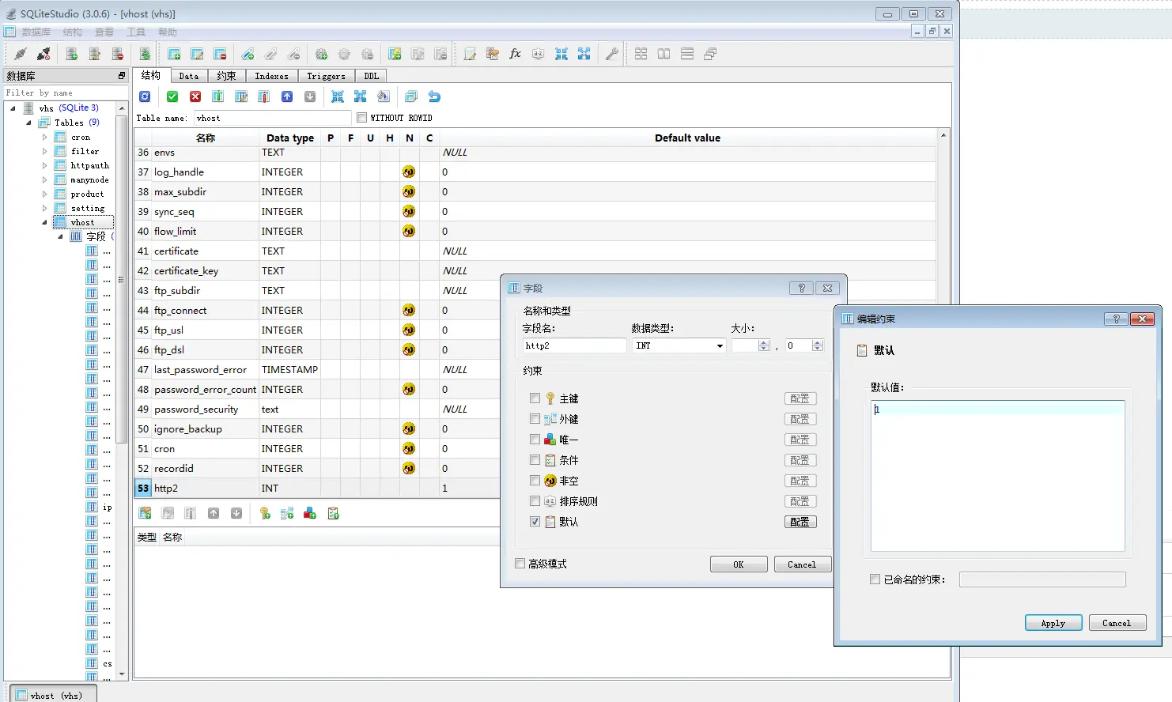Click the tile windows layout icon
This screenshot has height=702, width=1172.
tap(641, 54)
